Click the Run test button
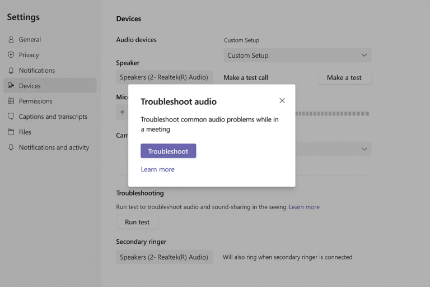The width and height of the screenshot is (430, 287). 137,222
